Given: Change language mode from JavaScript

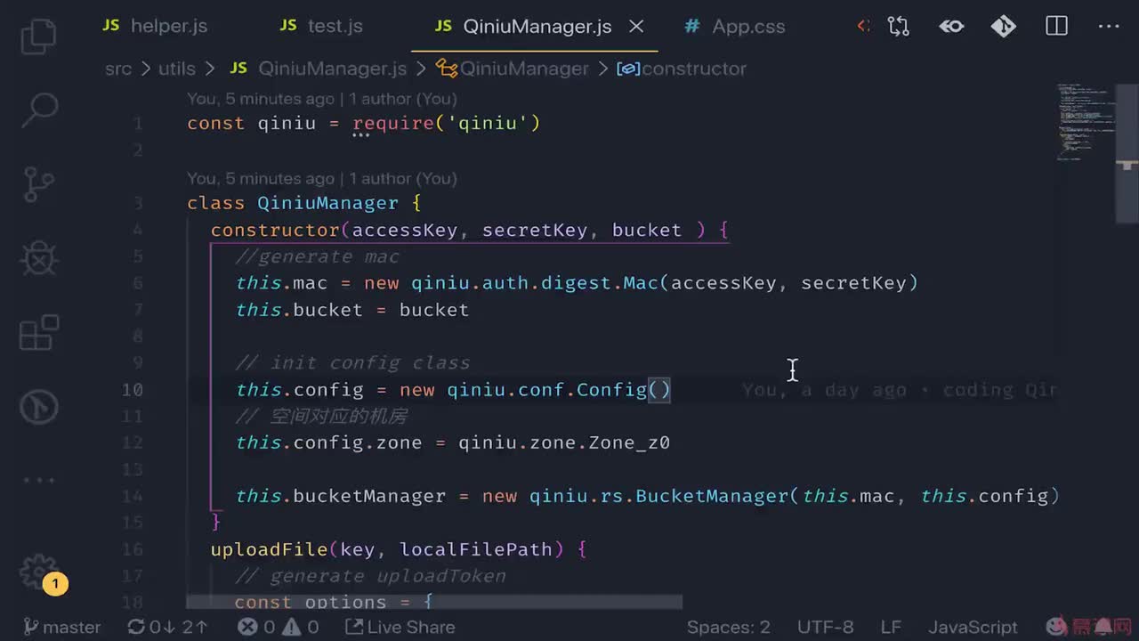Looking at the screenshot, I should [x=973, y=627].
